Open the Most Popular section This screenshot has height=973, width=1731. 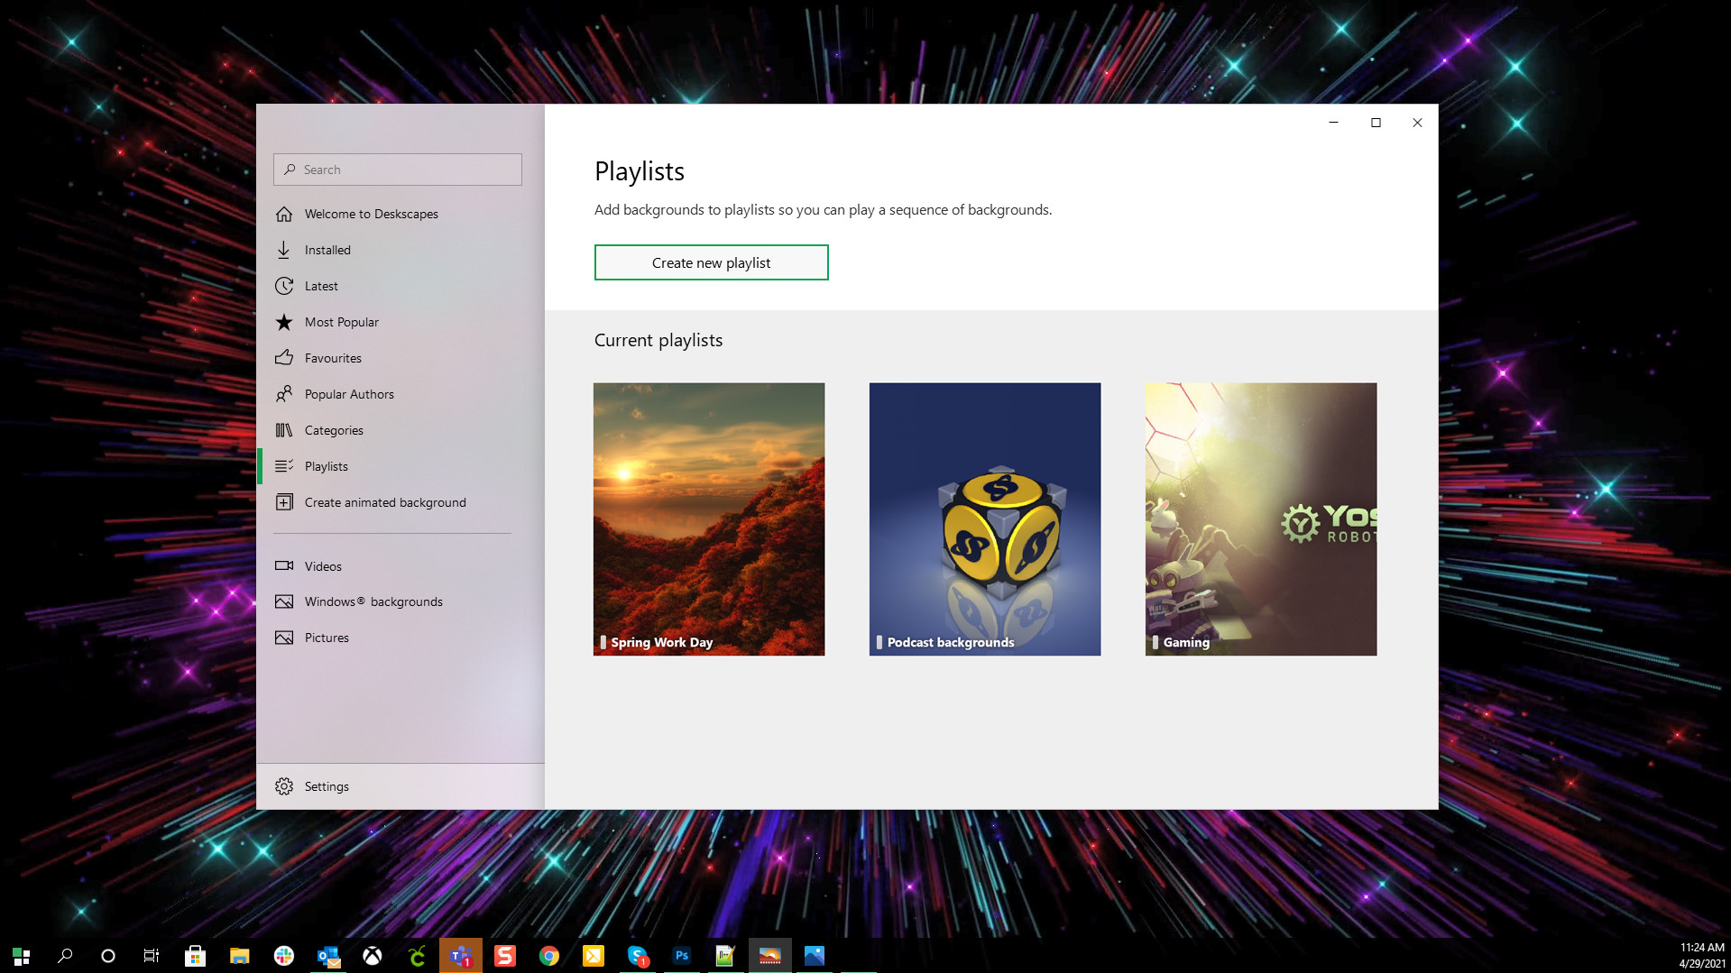tap(342, 322)
